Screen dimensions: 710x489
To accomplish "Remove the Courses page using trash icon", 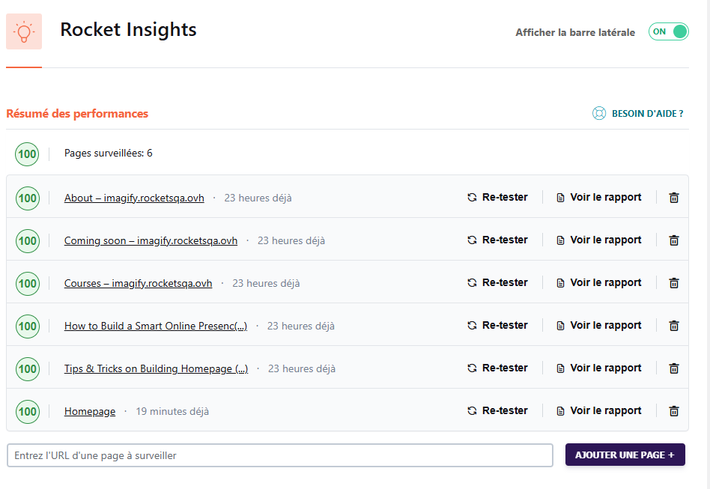I will [673, 283].
